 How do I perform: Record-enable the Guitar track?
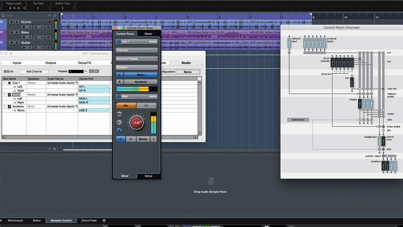tap(24, 47)
